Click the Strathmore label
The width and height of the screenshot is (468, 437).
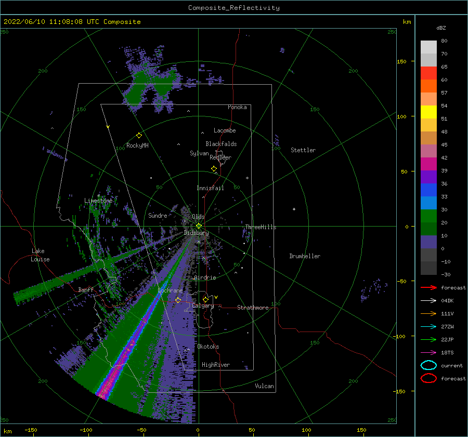pyautogui.click(x=253, y=308)
